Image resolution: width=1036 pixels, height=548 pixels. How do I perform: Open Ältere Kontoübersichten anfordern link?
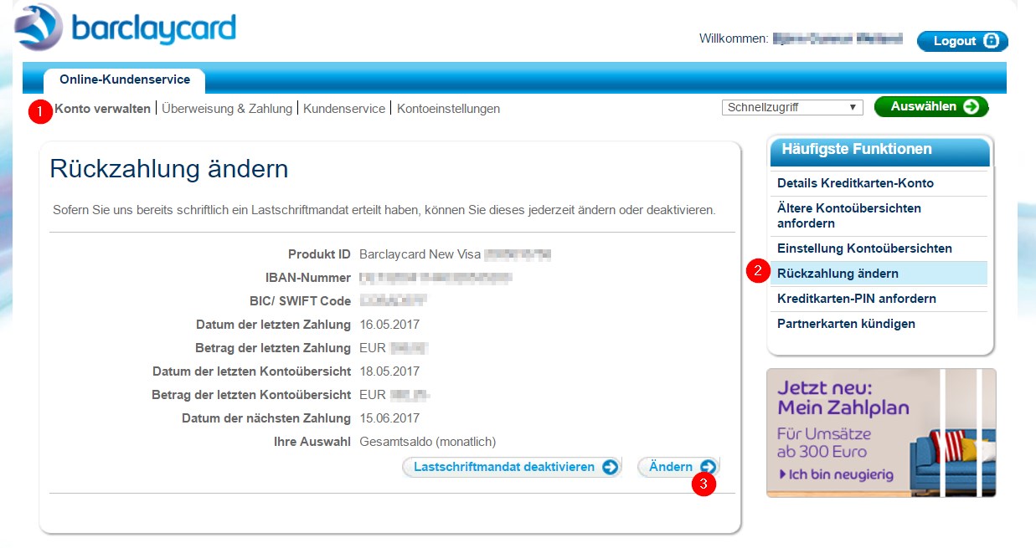click(848, 216)
